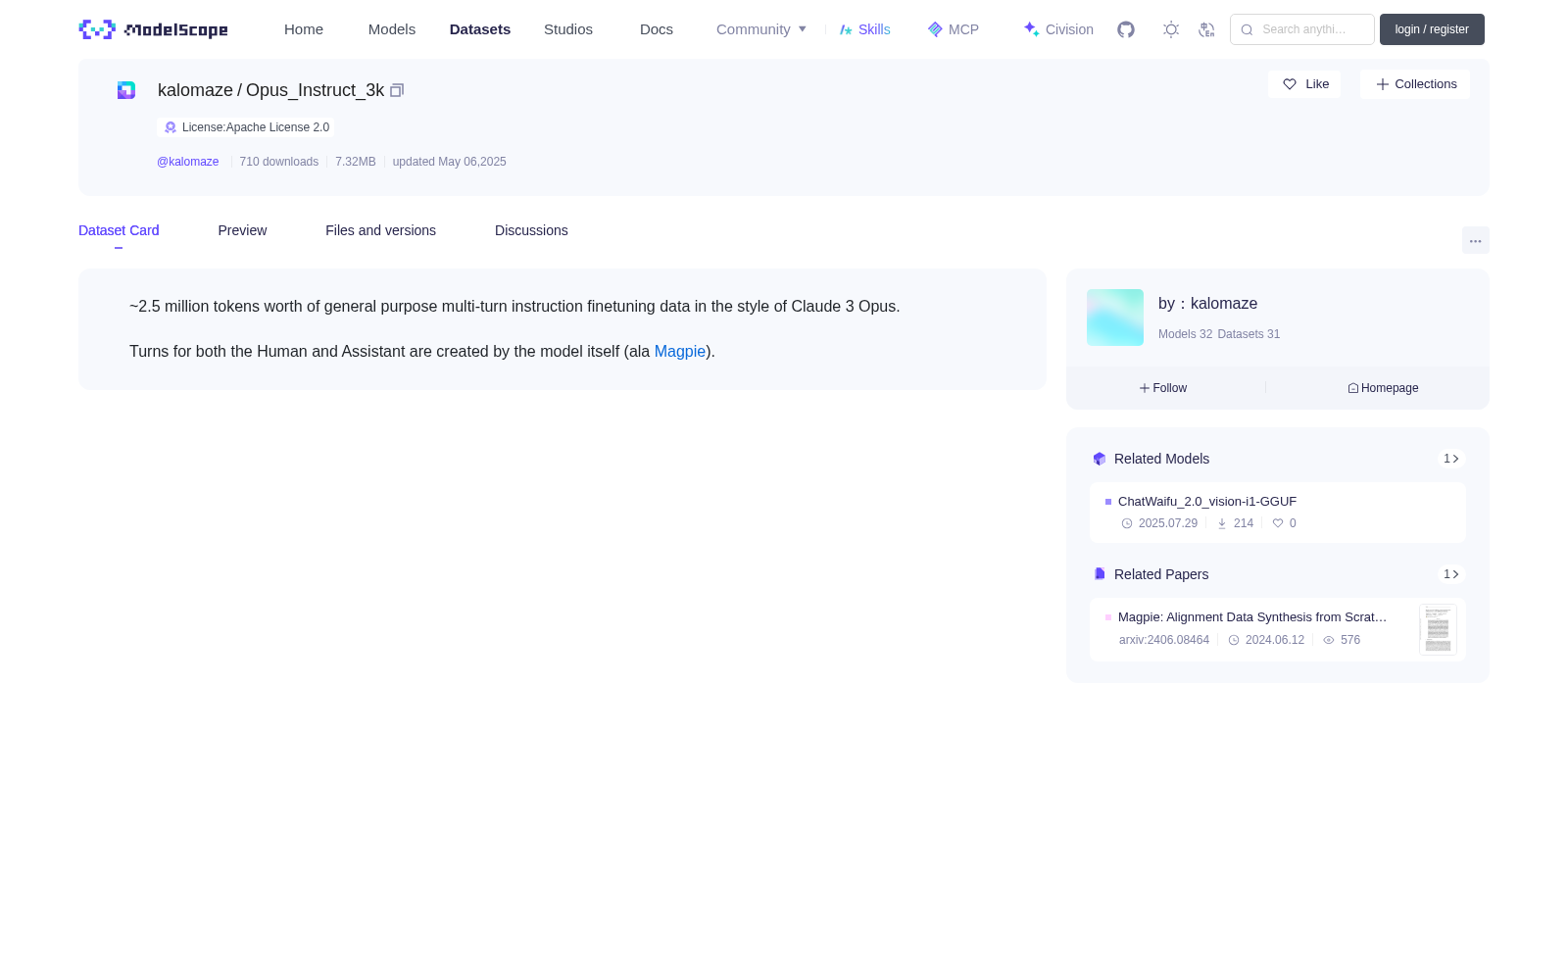Click the Skills star icon
Viewport: 1568px width, 980px height.
coord(846,29)
